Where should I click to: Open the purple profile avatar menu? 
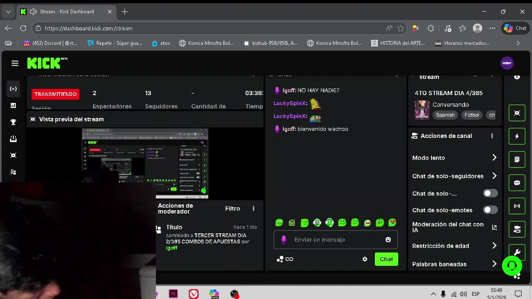(x=507, y=63)
